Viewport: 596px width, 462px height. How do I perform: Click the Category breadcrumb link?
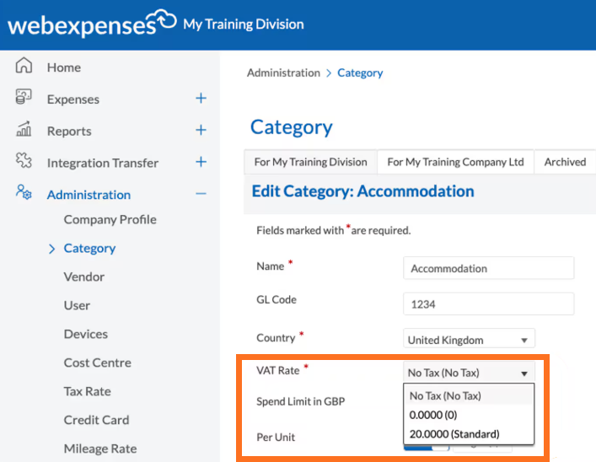pos(360,73)
